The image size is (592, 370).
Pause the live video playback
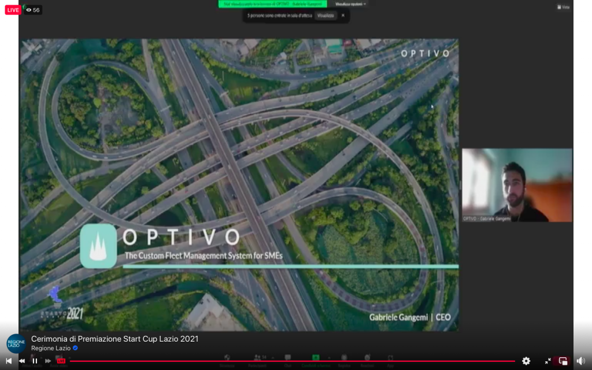click(x=35, y=361)
